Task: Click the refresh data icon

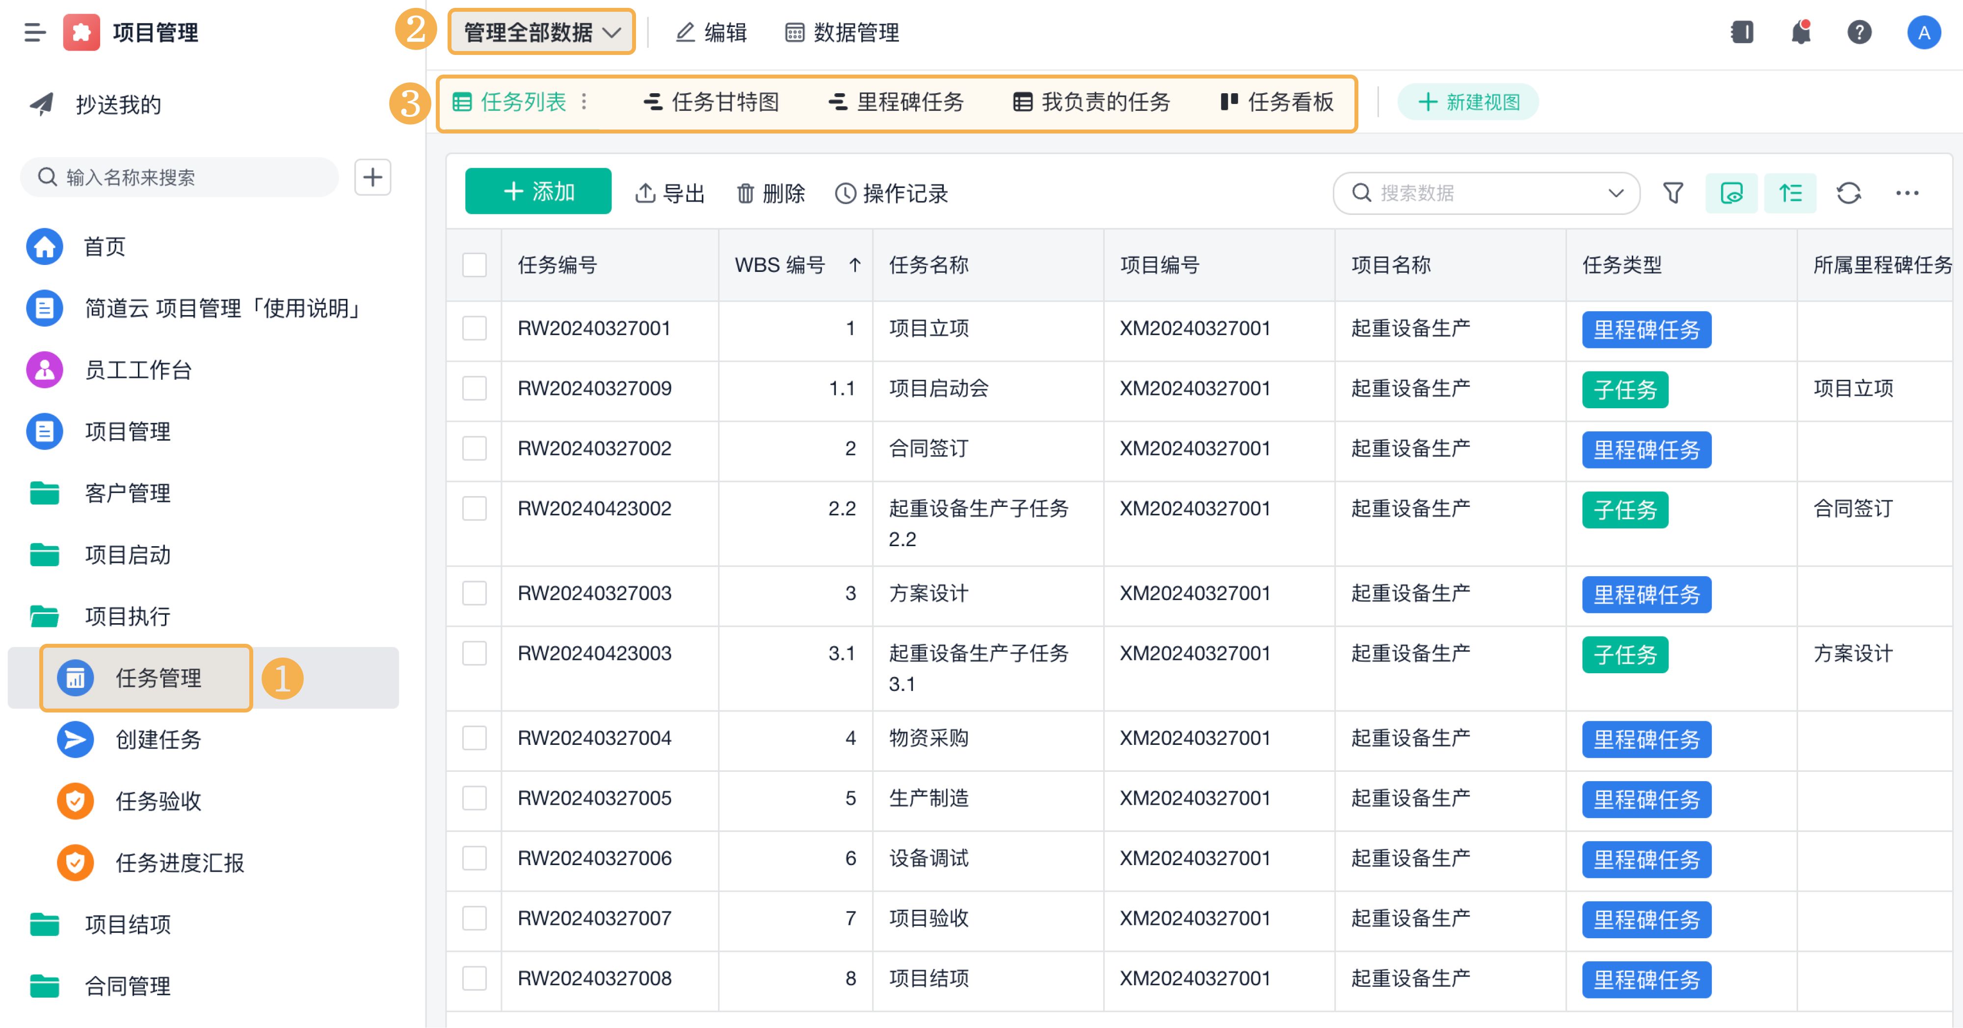Action: click(x=1848, y=193)
